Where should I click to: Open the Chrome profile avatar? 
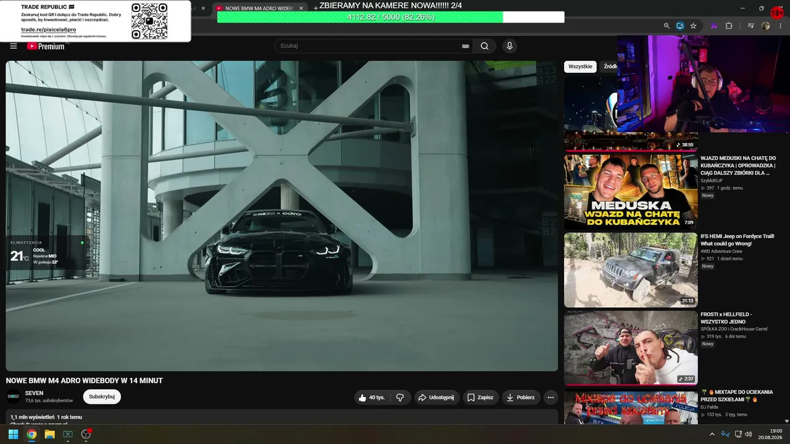pyautogui.click(x=766, y=26)
